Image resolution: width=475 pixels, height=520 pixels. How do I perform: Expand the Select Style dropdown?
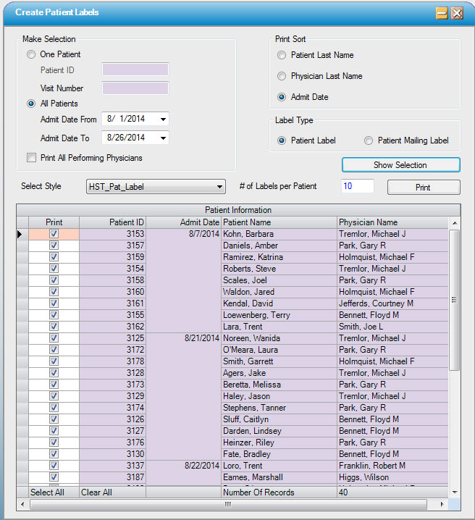219,187
